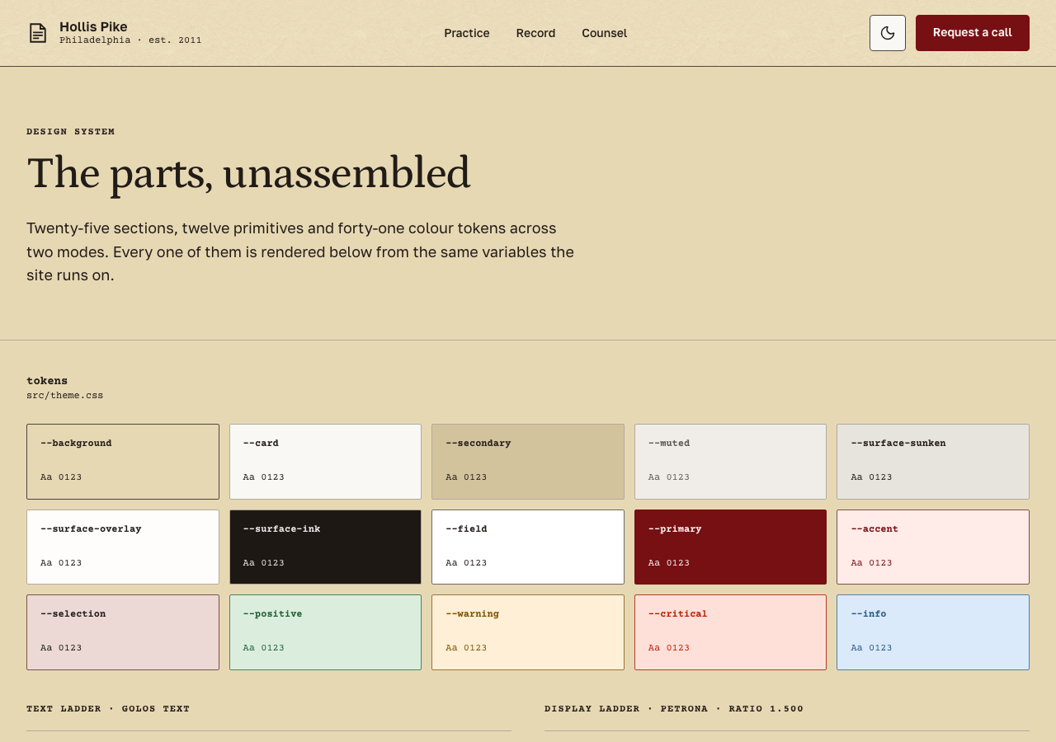Select the --warning color swatch

(x=528, y=632)
